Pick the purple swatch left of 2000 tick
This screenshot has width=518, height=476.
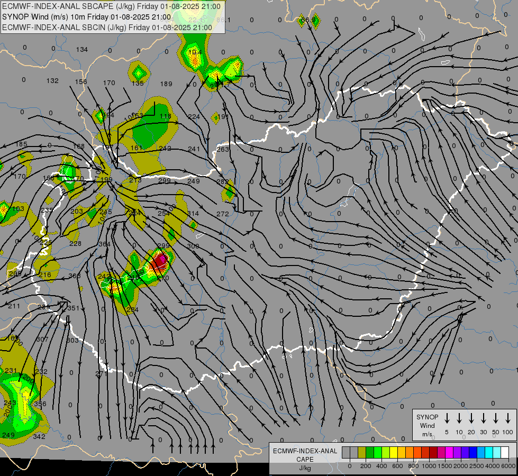[x=458, y=452]
